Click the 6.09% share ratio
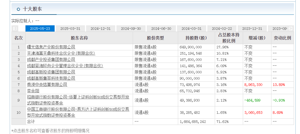The height and width of the screenshot is (134, 300). click(x=222, y=66)
